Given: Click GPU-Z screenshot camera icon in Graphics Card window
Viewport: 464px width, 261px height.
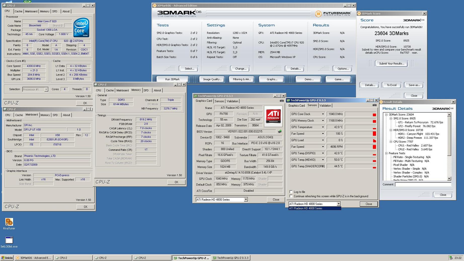Looking at the screenshot, I should click(x=282, y=101).
